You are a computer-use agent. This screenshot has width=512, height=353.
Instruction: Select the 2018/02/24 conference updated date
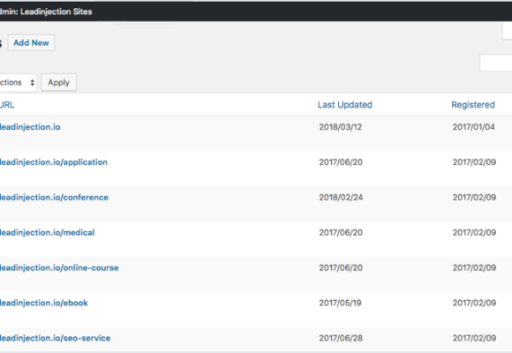coord(341,198)
